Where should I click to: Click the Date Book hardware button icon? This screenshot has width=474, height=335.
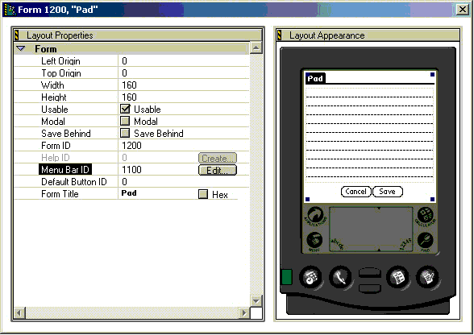pyautogui.click(x=311, y=277)
